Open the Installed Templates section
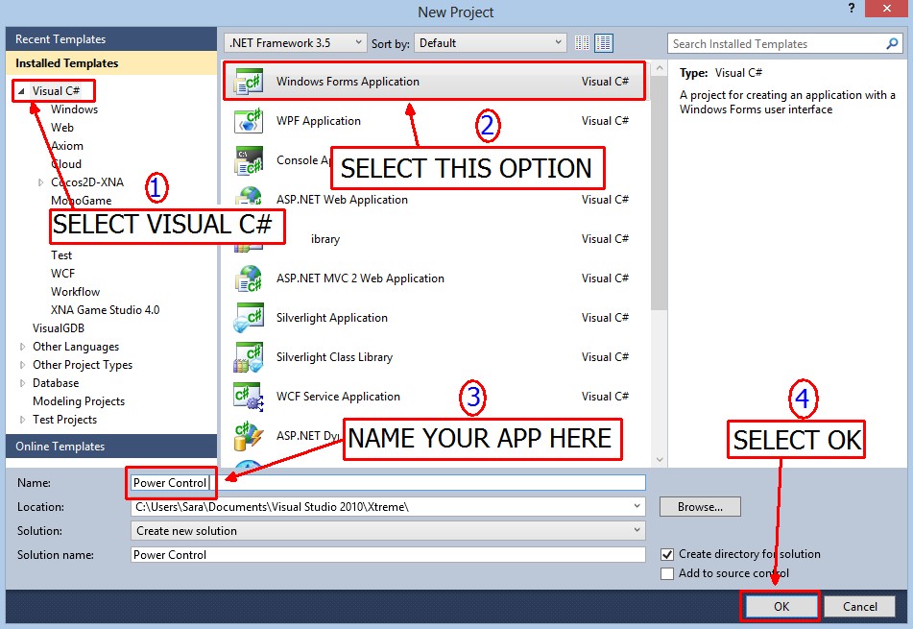The image size is (913, 629). pyautogui.click(x=111, y=63)
